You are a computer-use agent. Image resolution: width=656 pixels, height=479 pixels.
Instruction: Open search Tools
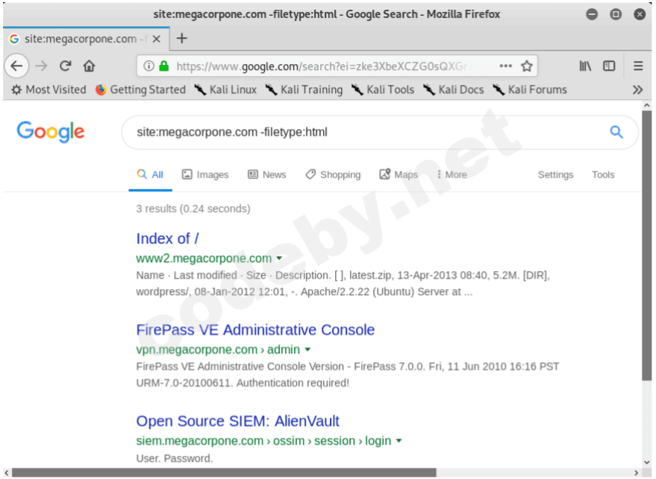603,174
